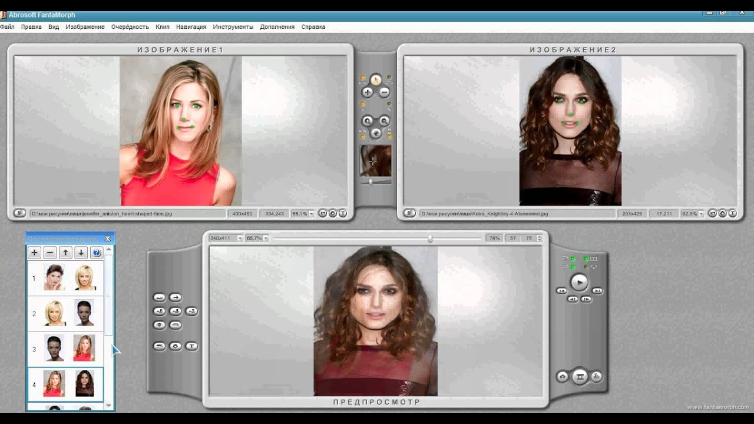Click the large export movie button
The height and width of the screenshot is (424, 754).
click(580, 377)
